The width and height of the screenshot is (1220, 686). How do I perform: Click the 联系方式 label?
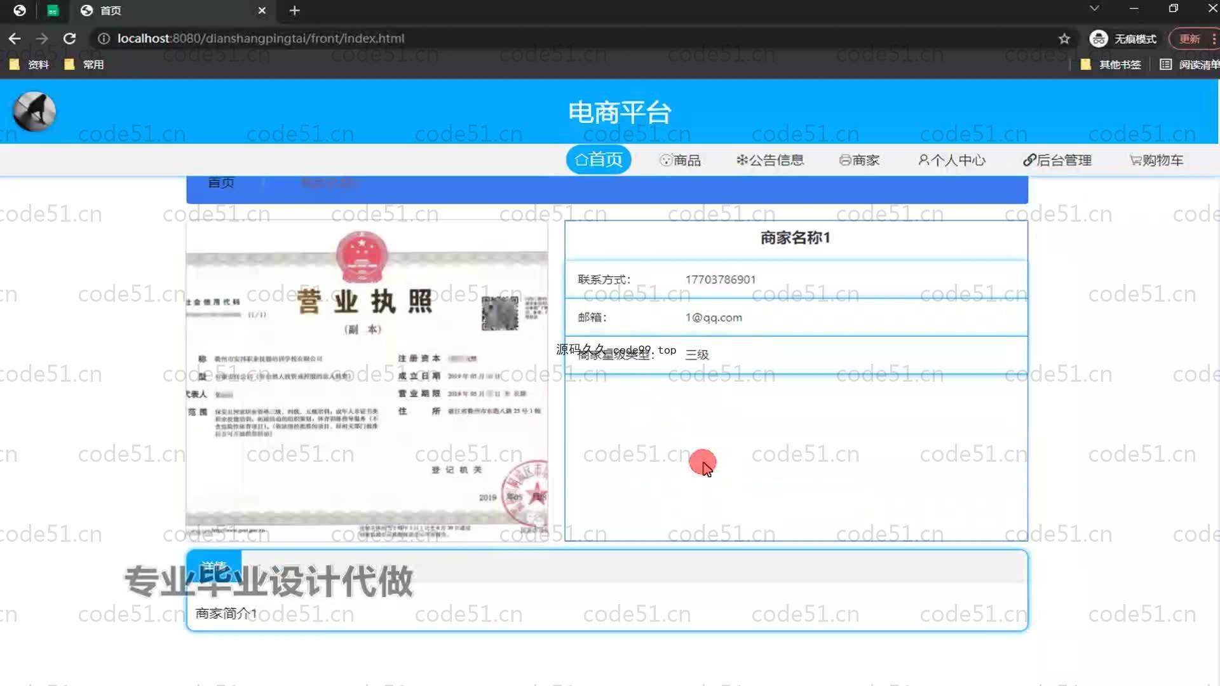(x=604, y=279)
